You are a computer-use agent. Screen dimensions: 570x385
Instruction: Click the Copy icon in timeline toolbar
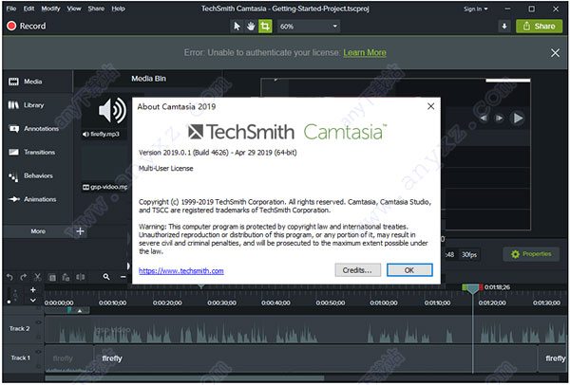pyautogui.click(x=52, y=278)
